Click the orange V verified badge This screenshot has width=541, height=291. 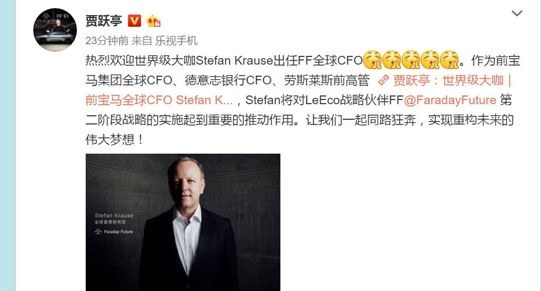[x=134, y=21]
